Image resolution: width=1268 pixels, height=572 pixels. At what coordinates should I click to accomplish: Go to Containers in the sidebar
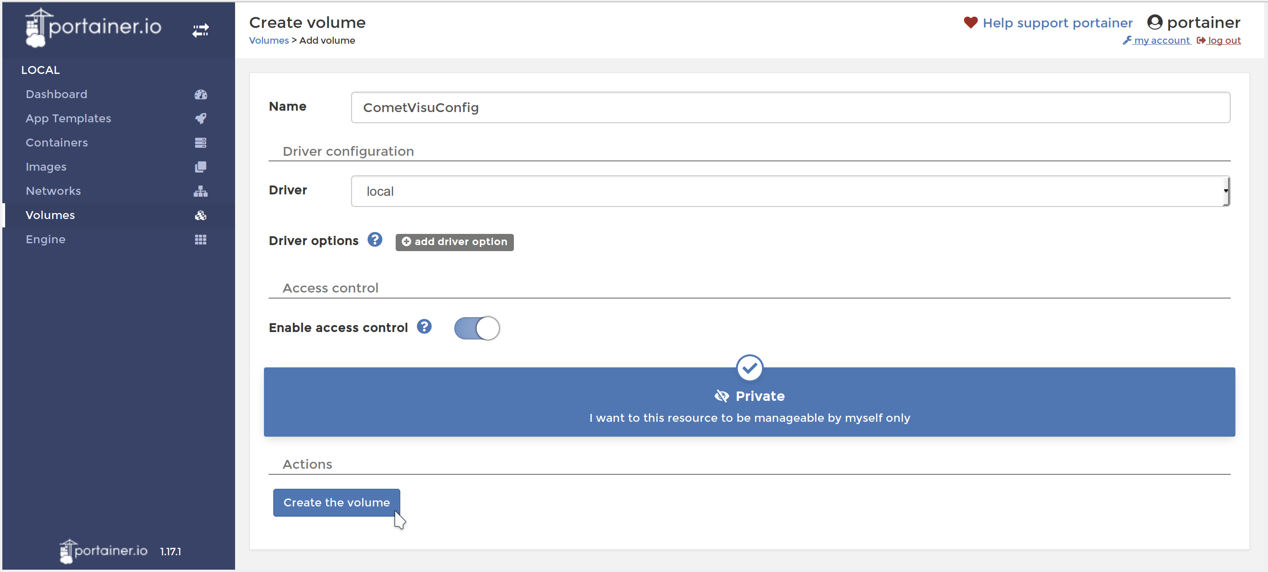coord(57,143)
